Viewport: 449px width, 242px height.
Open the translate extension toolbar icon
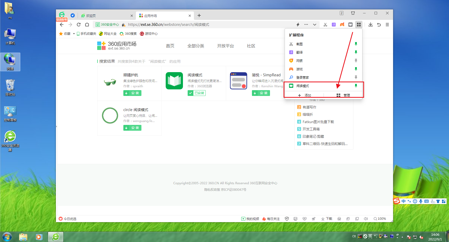coord(334,25)
